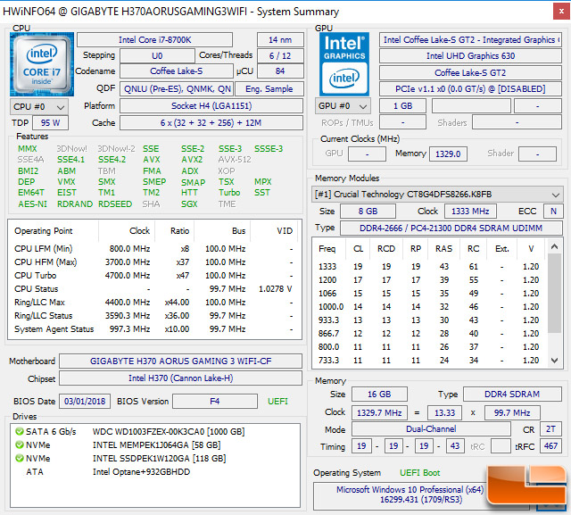571x515 pixels.
Task: Close the System Summary window
Action: click(x=561, y=12)
